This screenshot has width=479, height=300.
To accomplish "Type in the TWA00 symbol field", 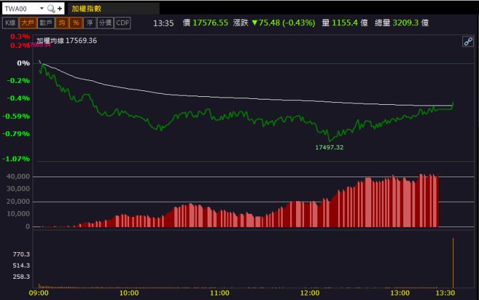I will [x=20, y=9].
